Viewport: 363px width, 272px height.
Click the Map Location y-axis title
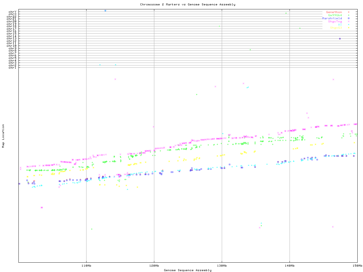pyautogui.click(x=3, y=136)
